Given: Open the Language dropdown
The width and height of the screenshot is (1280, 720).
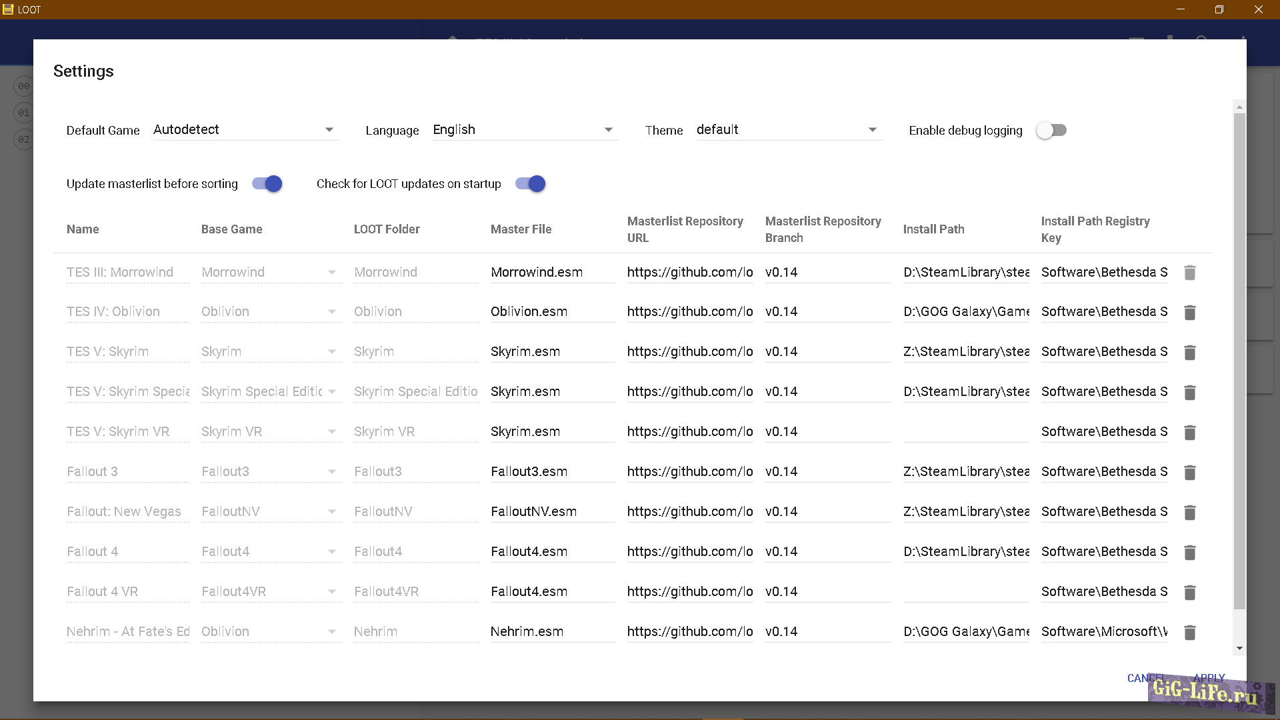Looking at the screenshot, I should click(607, 129).
